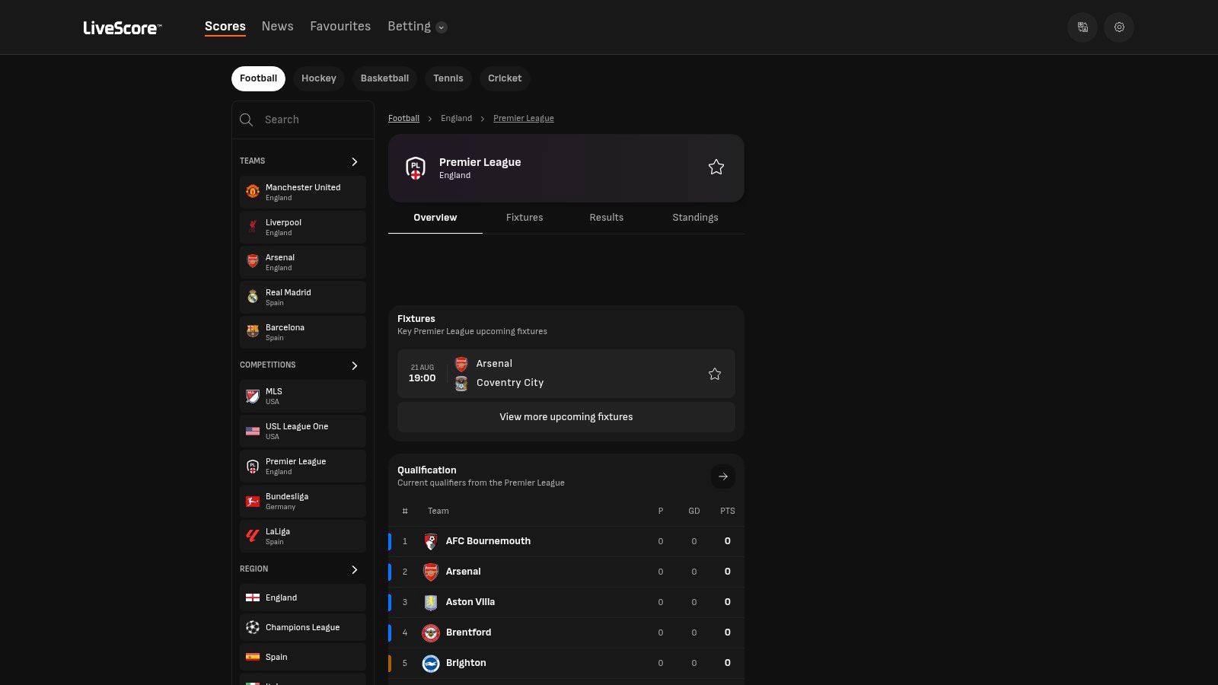This screenshot has height=685, width=1218.
Task: Open the News menu
Action: click(277, 27)
